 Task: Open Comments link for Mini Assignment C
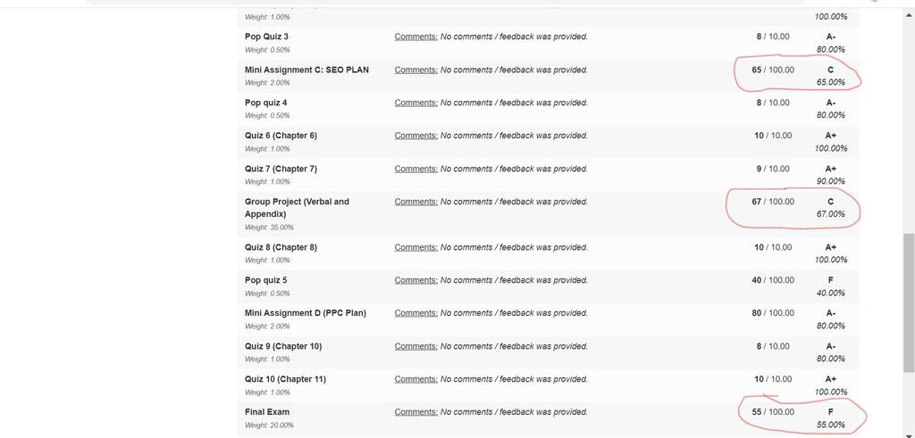click(x=416, y=70)
